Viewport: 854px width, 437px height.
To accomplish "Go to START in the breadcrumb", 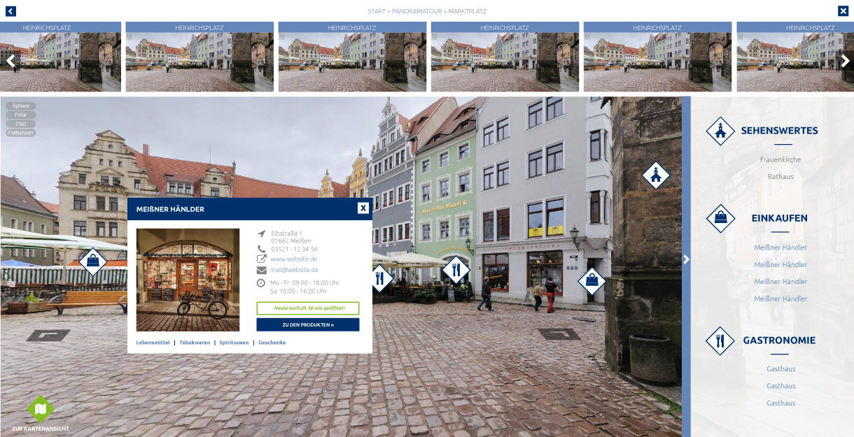I will point(377,11).
